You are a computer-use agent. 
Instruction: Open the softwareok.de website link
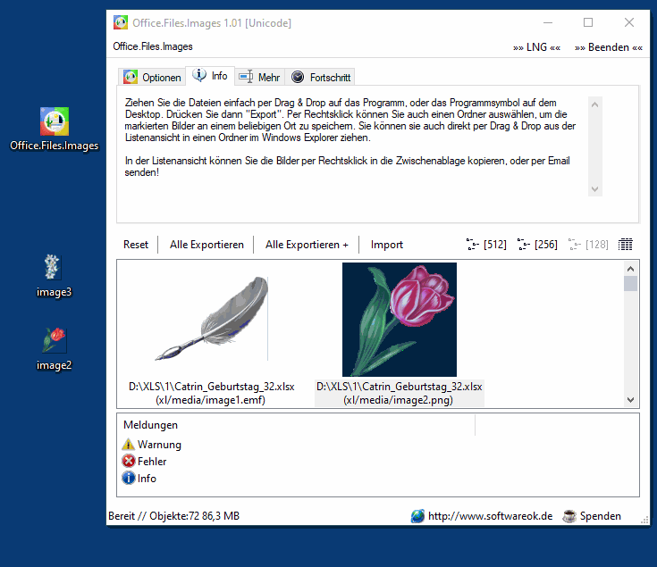click(x=490, y=516)
